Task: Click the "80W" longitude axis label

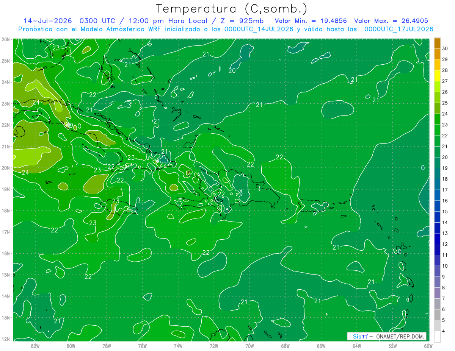Action: pyautogui.click(x=71, y=345)
